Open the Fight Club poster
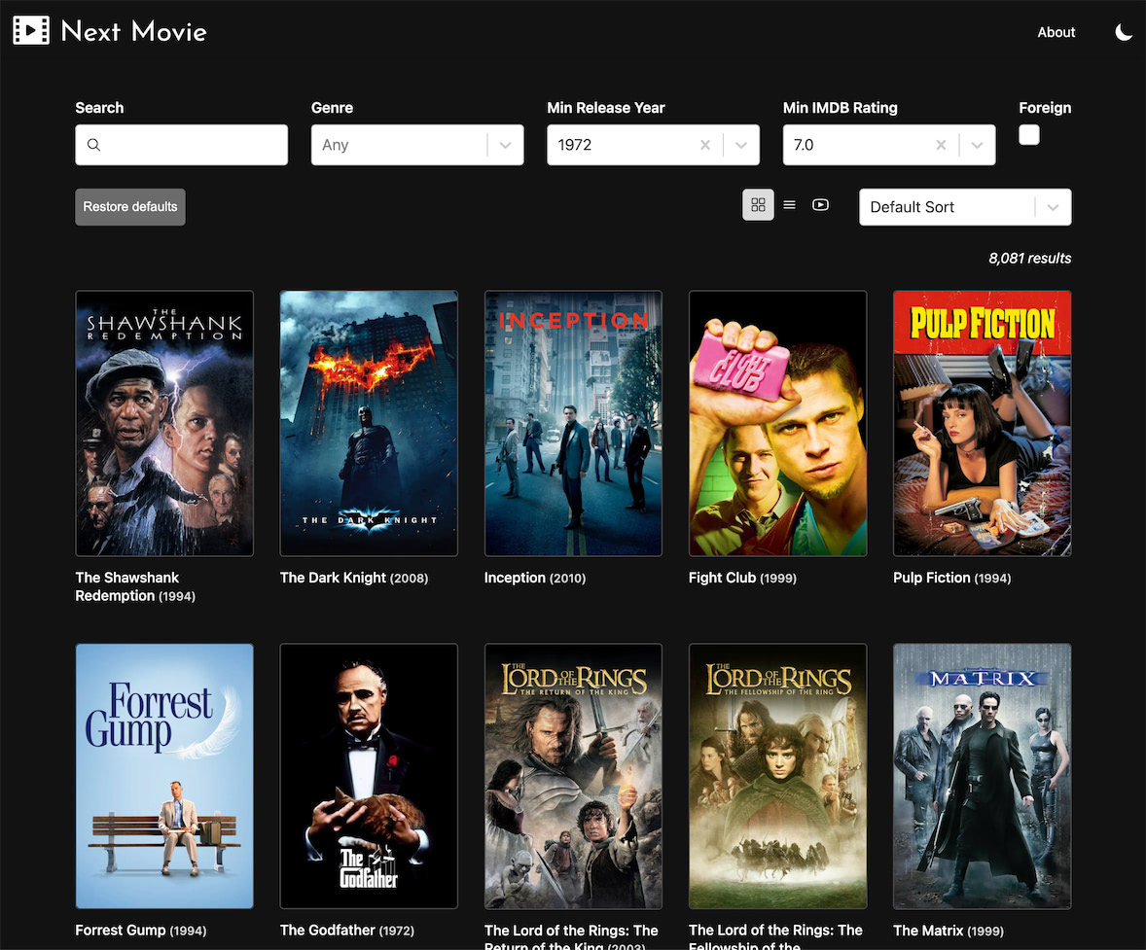The image size is (1146, 950). [777, 423]
